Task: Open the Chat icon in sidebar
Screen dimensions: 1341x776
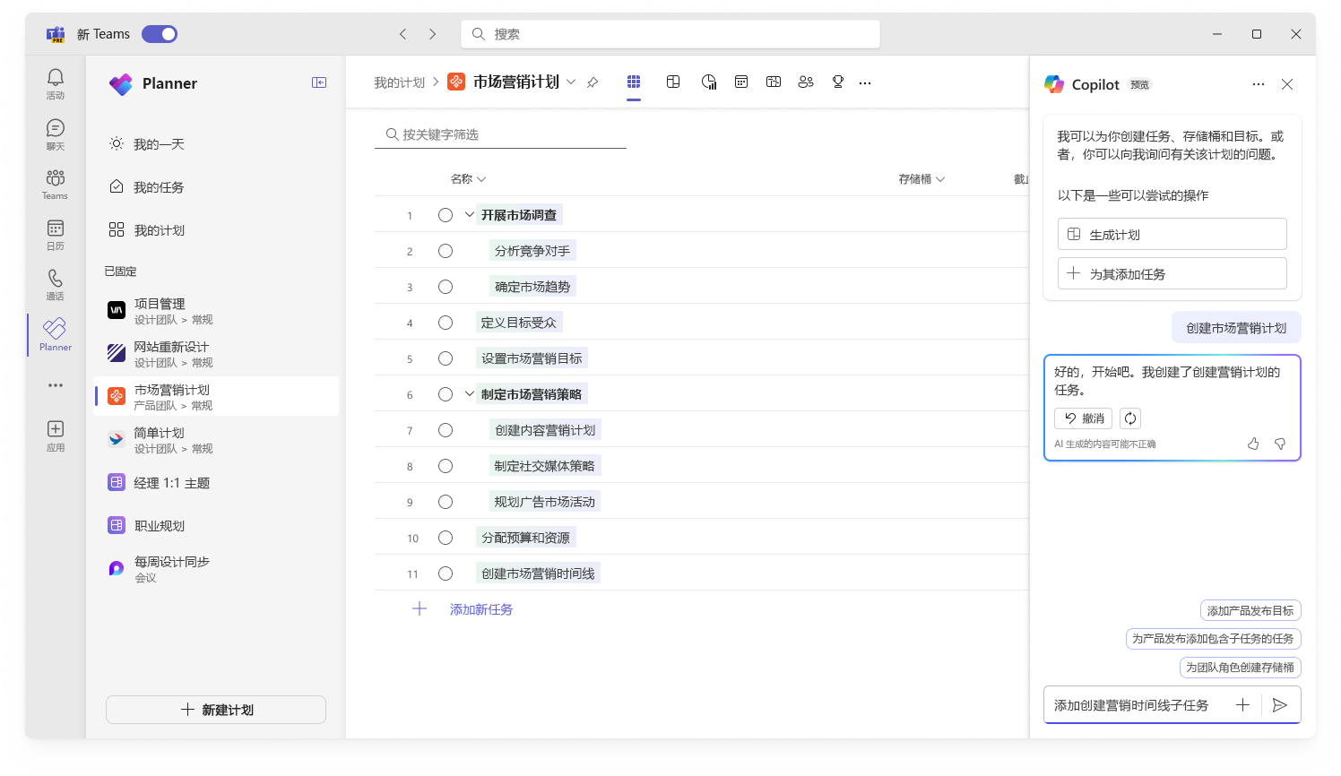Action: point(56,128)
